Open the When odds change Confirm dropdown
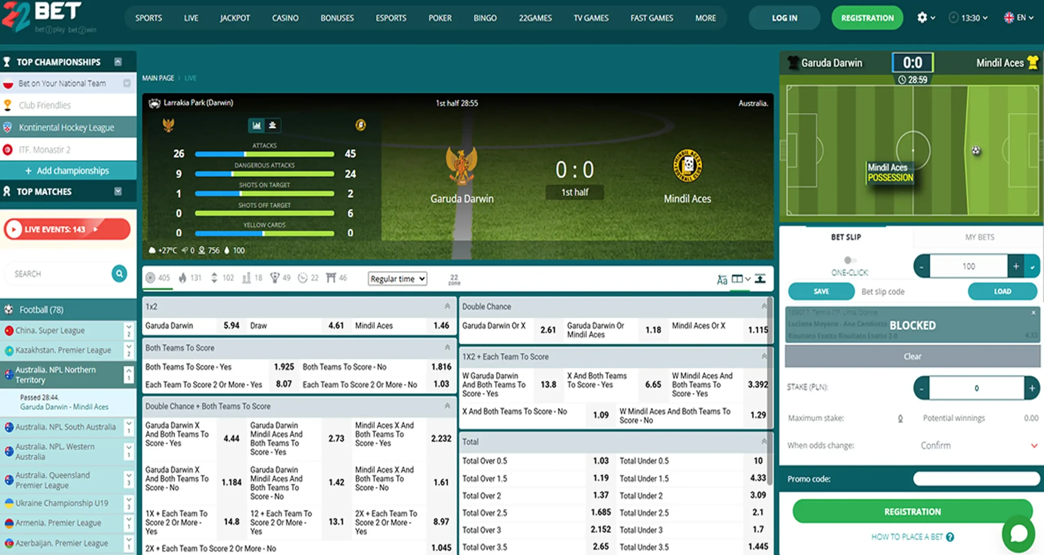The height and width of the screenshot is (555, 1044). [x=979, y=445]
